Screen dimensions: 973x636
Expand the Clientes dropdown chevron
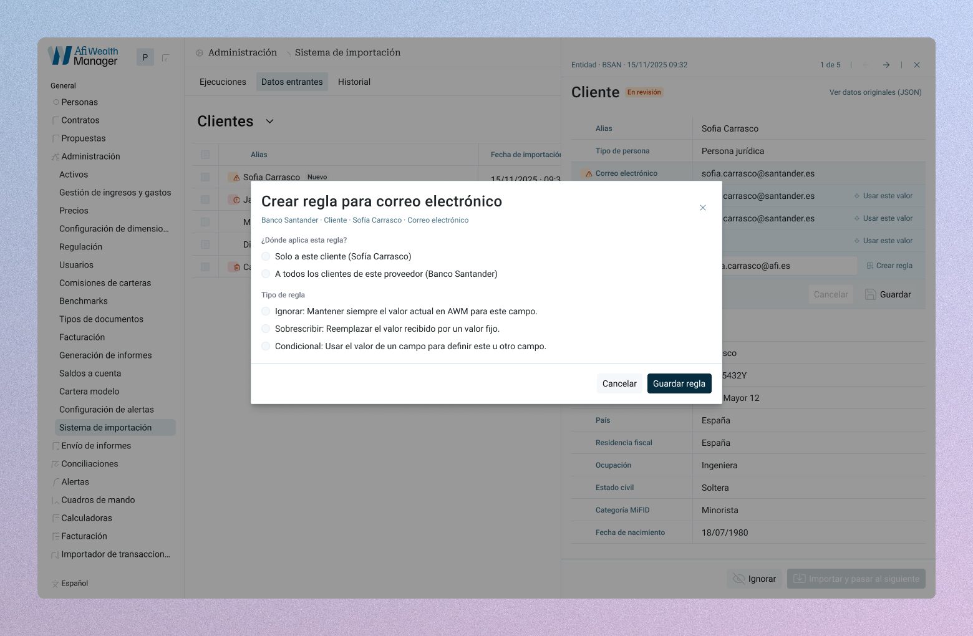pos(269,122)
